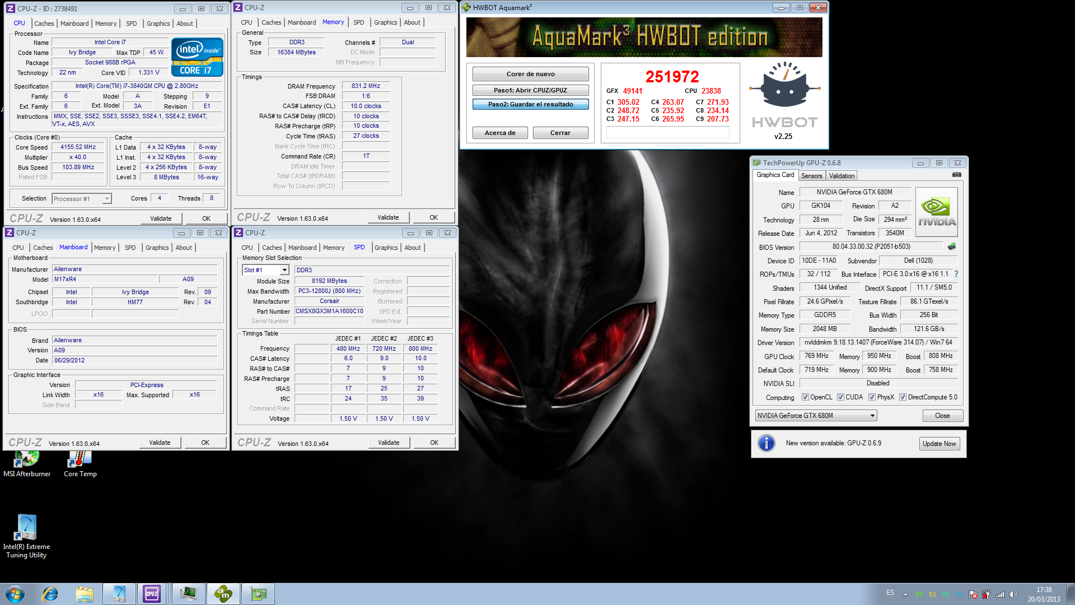The image size is (1075, 605).
Task: Click the Mainboard Model value M17xR4
Action: [105, 279]
